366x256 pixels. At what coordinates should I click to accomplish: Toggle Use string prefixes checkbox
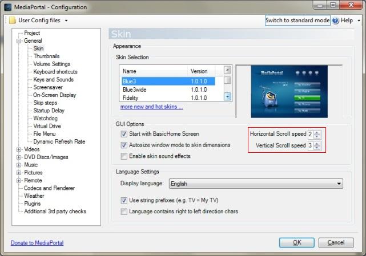[x=124, y=200]
